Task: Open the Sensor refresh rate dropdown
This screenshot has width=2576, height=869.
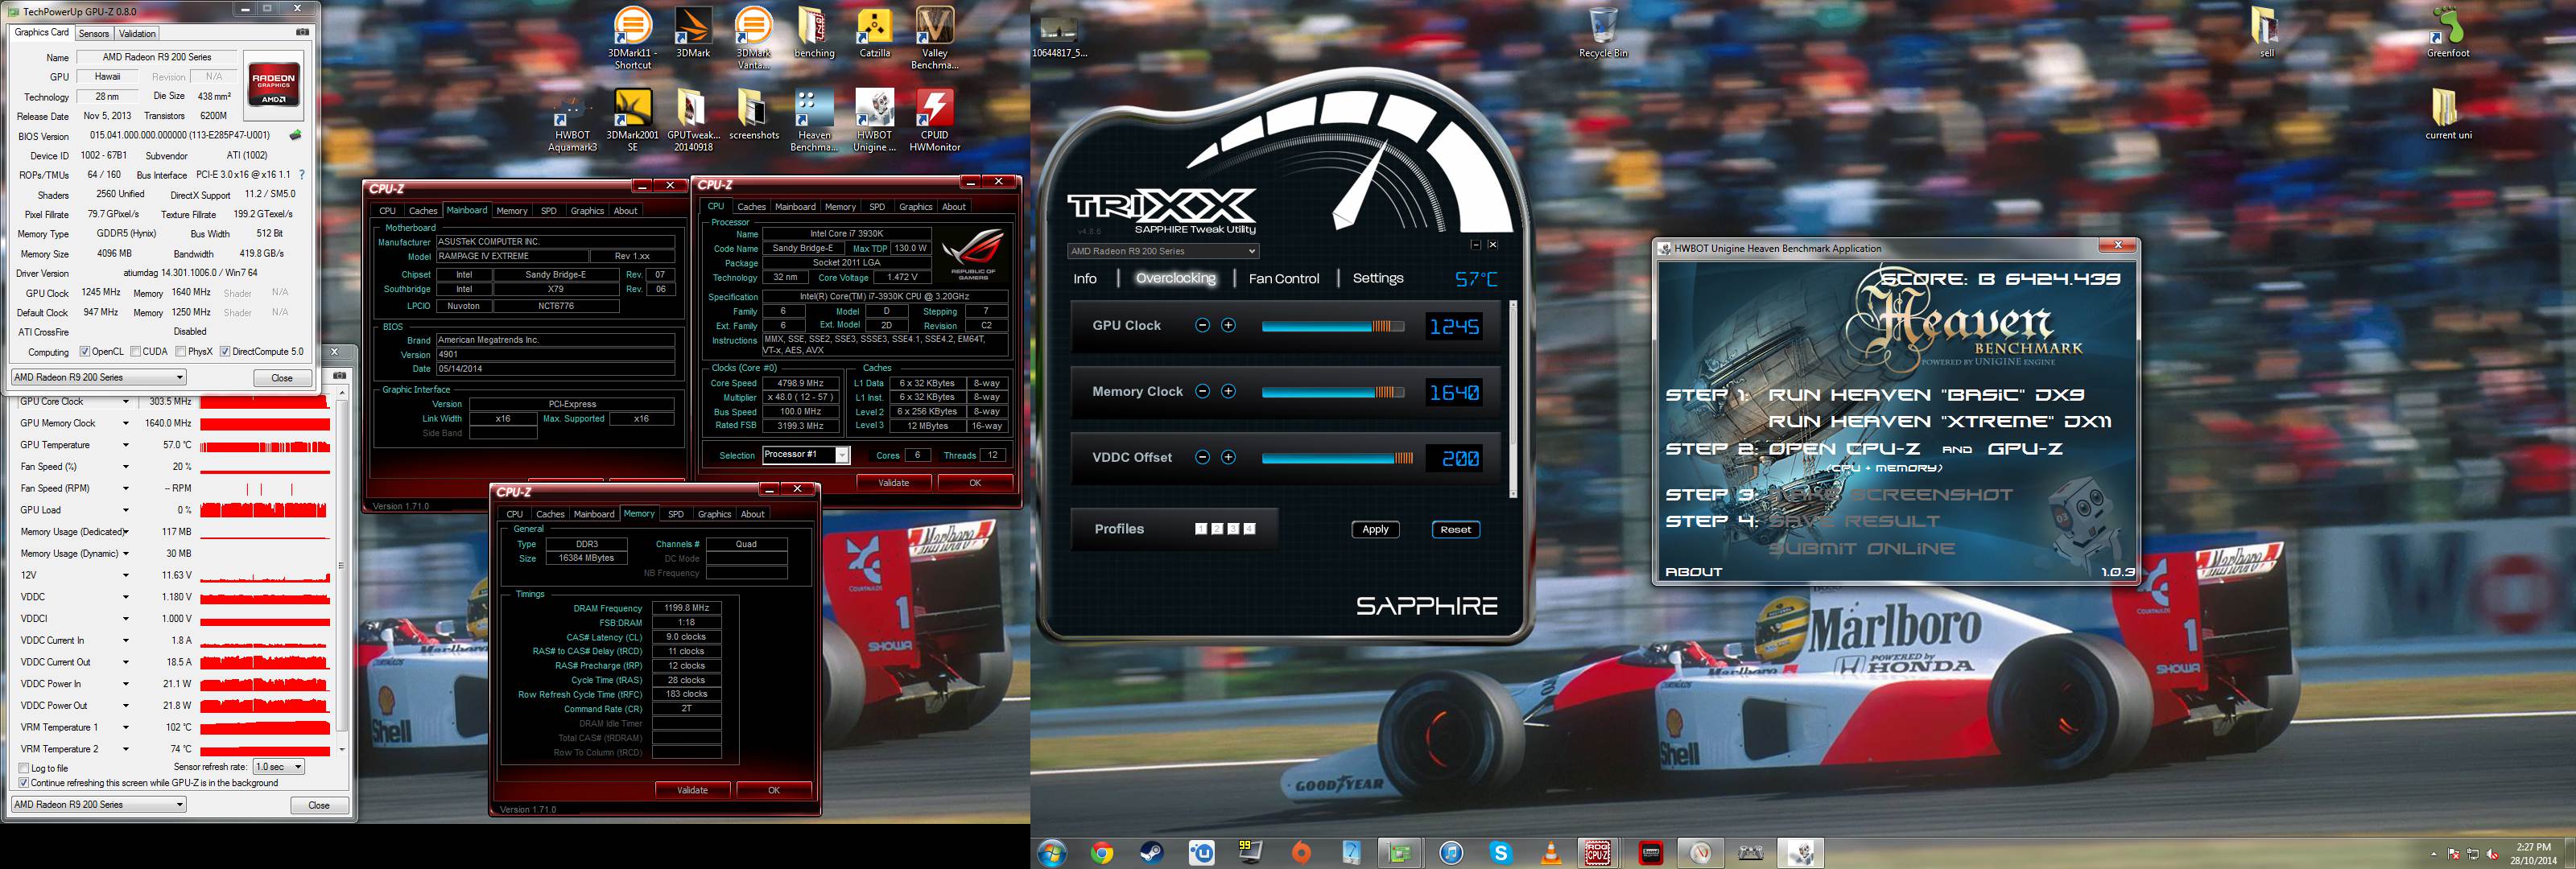Action: point(278,767)
